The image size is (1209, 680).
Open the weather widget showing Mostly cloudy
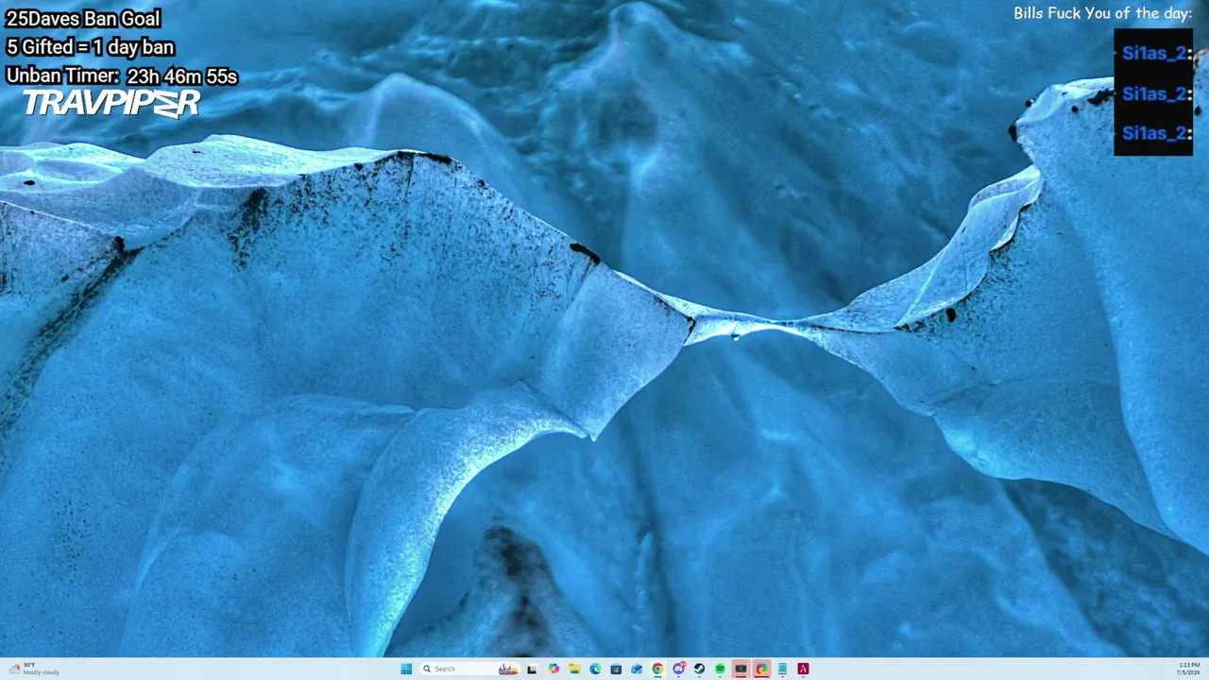(34, 669)
